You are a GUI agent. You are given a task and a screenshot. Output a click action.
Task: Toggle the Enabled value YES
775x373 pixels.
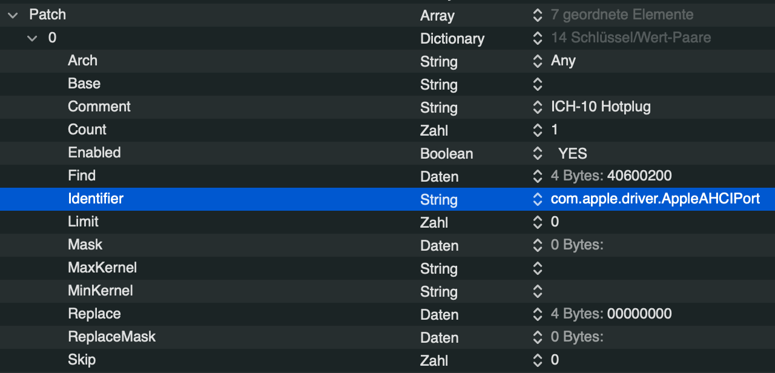(572, 153)
